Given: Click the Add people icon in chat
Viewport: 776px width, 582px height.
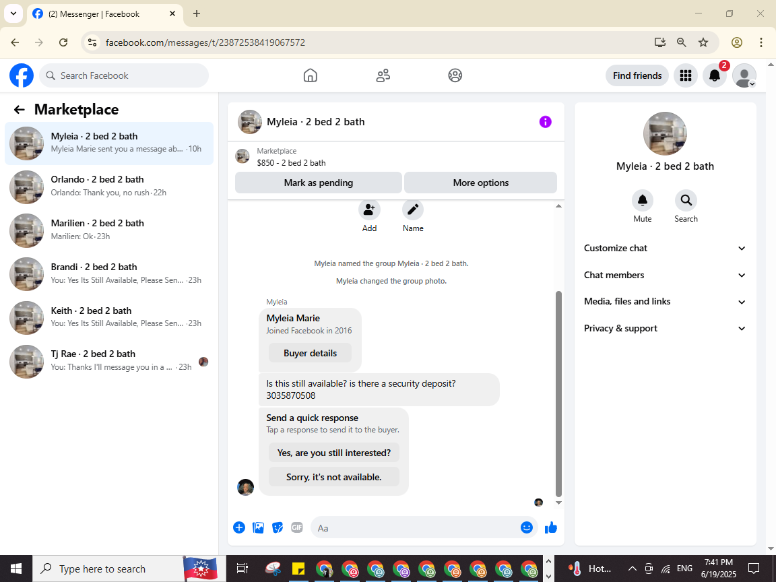Looking at the screenshot, I should coord(369,210).
